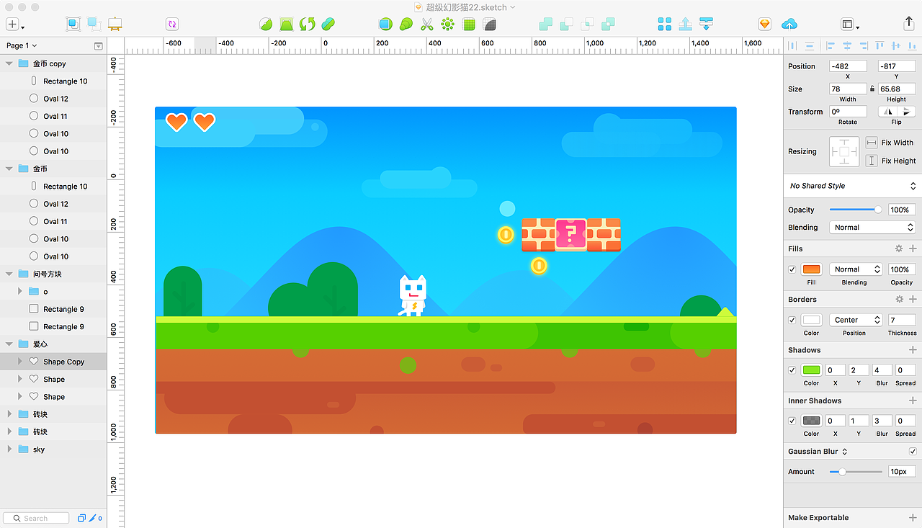Toggle the Fills enabled checkbox
The height and width of the screenshot is (528, 922).
point(792,269)
